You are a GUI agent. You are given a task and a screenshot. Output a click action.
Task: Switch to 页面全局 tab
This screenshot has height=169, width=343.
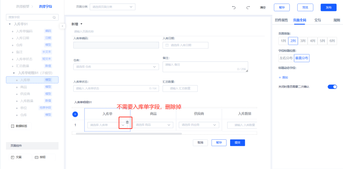(x=299, y=20)
